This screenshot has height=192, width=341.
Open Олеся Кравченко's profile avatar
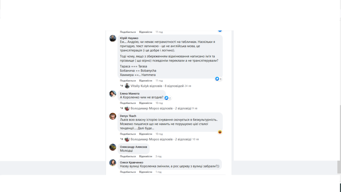coord(113,163)
